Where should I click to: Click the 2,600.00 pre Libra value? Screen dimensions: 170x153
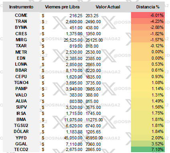tap(74, 22)
